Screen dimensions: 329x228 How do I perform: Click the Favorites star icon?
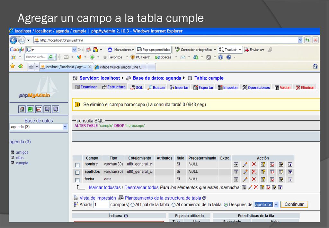(x=13, y=66)
